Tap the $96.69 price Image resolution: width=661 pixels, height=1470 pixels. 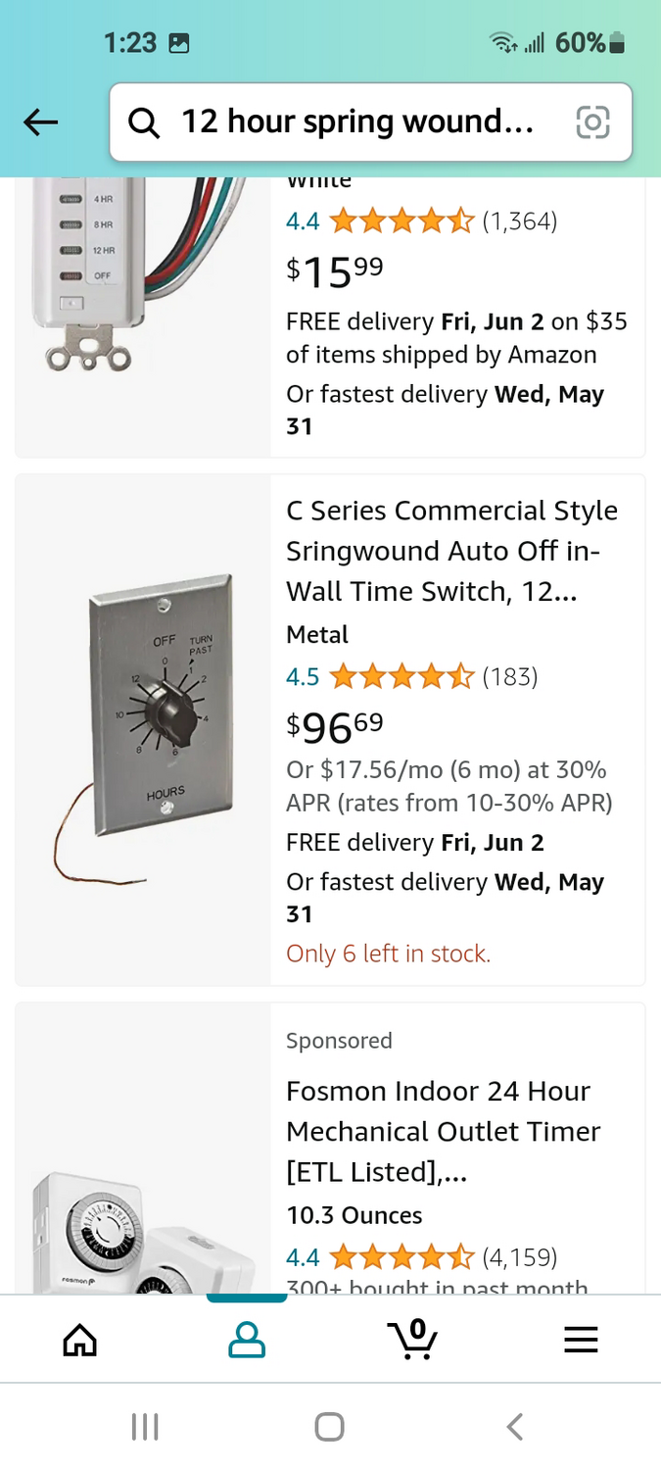tap(335, 727)
